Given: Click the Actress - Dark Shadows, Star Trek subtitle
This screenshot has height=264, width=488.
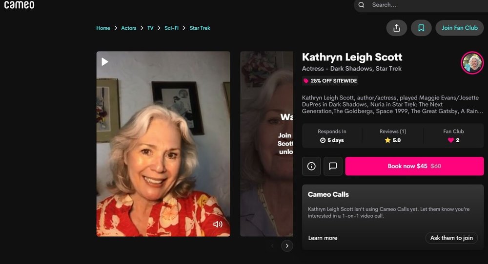Looking at the screenshot, I should [x=352, y=69].
